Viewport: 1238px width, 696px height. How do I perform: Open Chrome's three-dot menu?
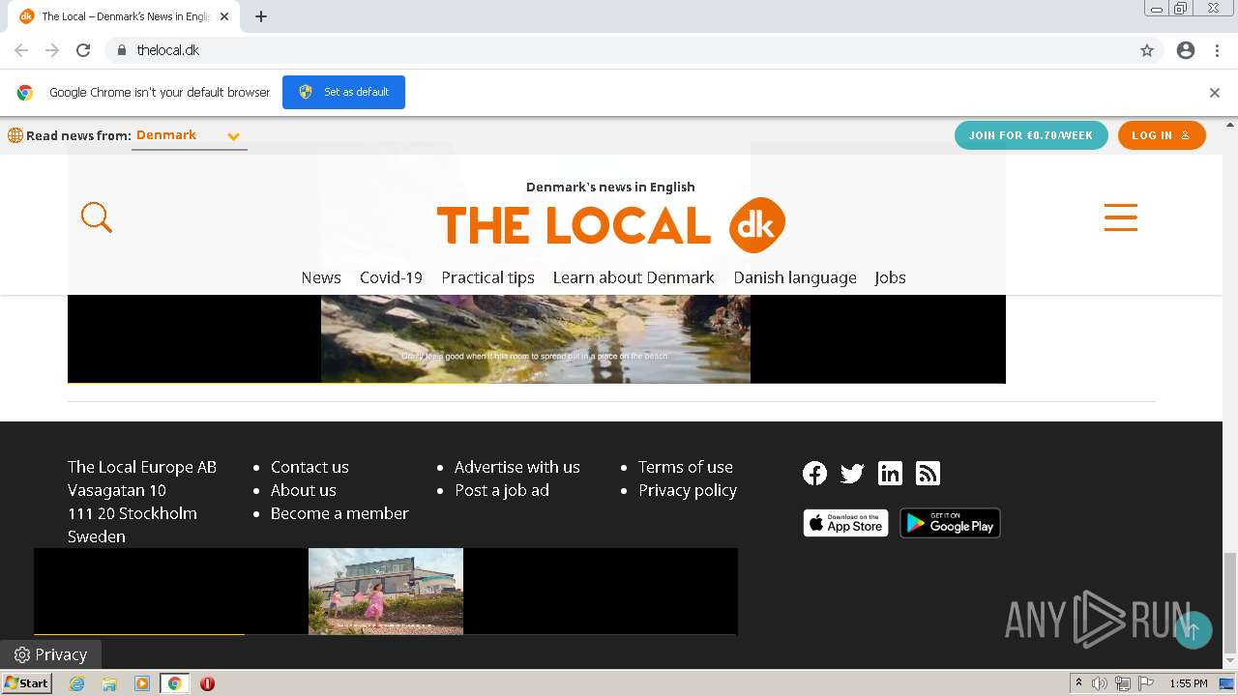click(1217, 50)
